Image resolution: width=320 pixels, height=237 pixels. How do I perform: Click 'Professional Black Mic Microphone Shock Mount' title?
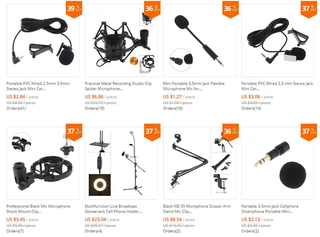(38, 209)
